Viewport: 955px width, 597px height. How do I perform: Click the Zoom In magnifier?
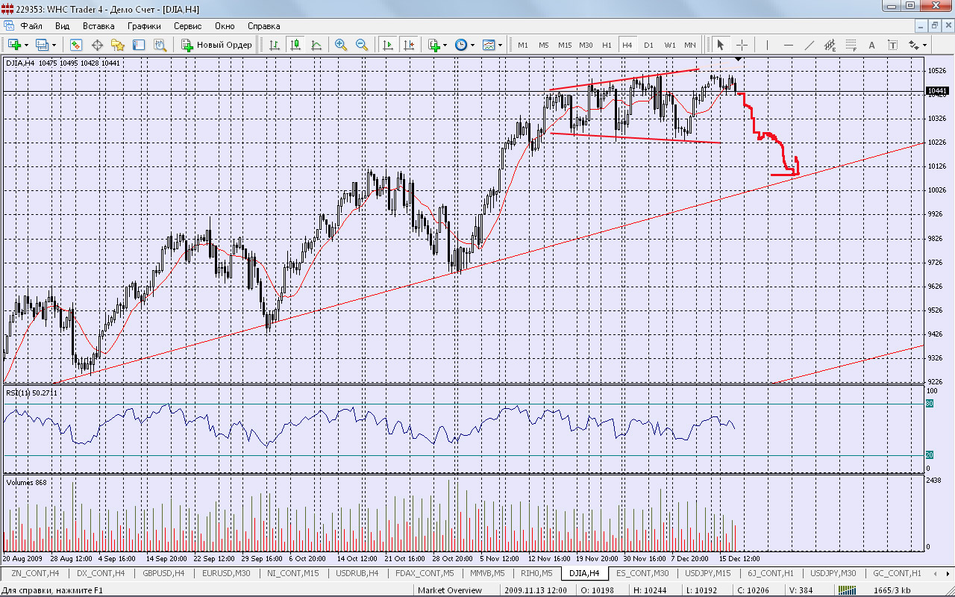pyautogui.click(x=341, y=45)
